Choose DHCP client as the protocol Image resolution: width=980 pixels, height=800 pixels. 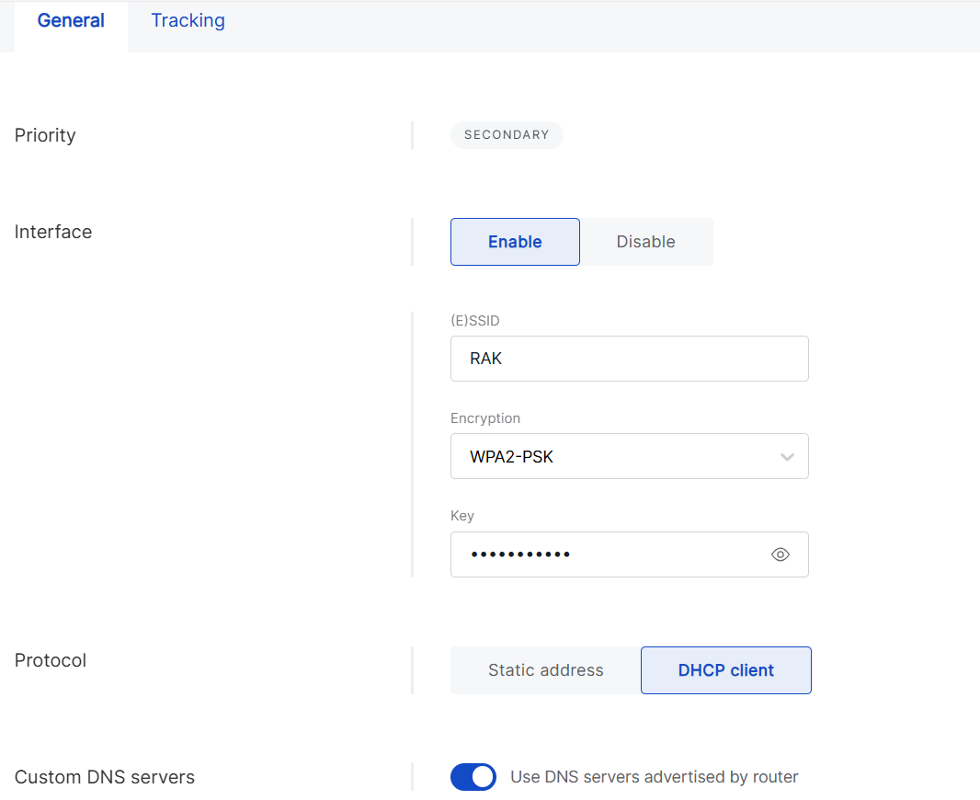(725, 669)
